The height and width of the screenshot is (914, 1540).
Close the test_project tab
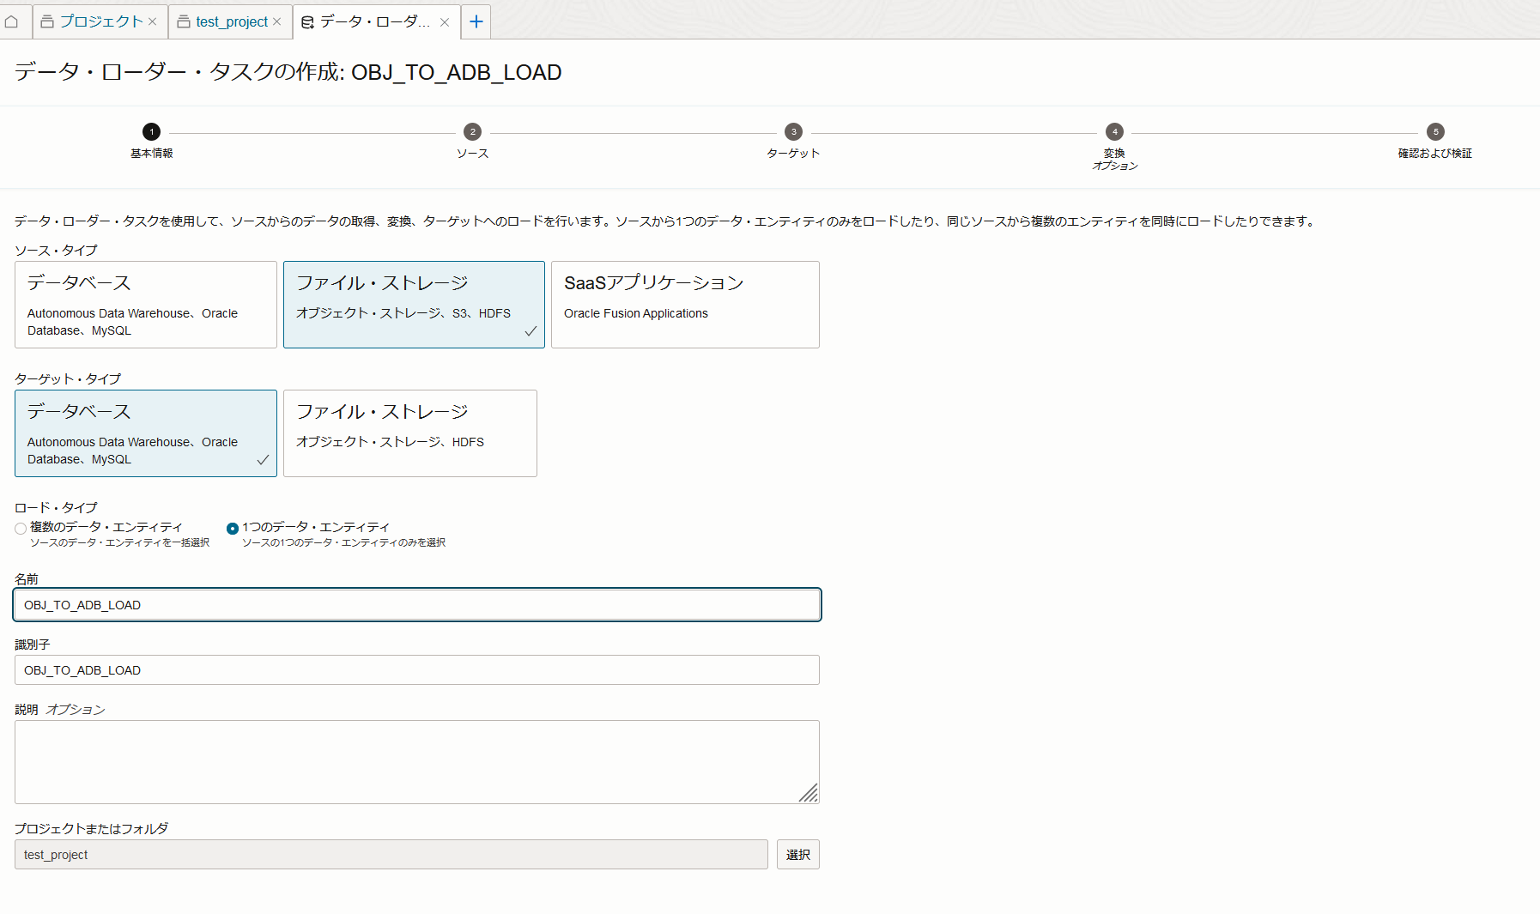click(x=276, y=21)
